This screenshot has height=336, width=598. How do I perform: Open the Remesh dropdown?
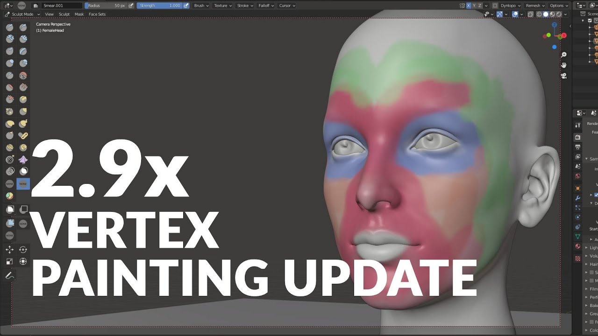click(x=535, y=6)
